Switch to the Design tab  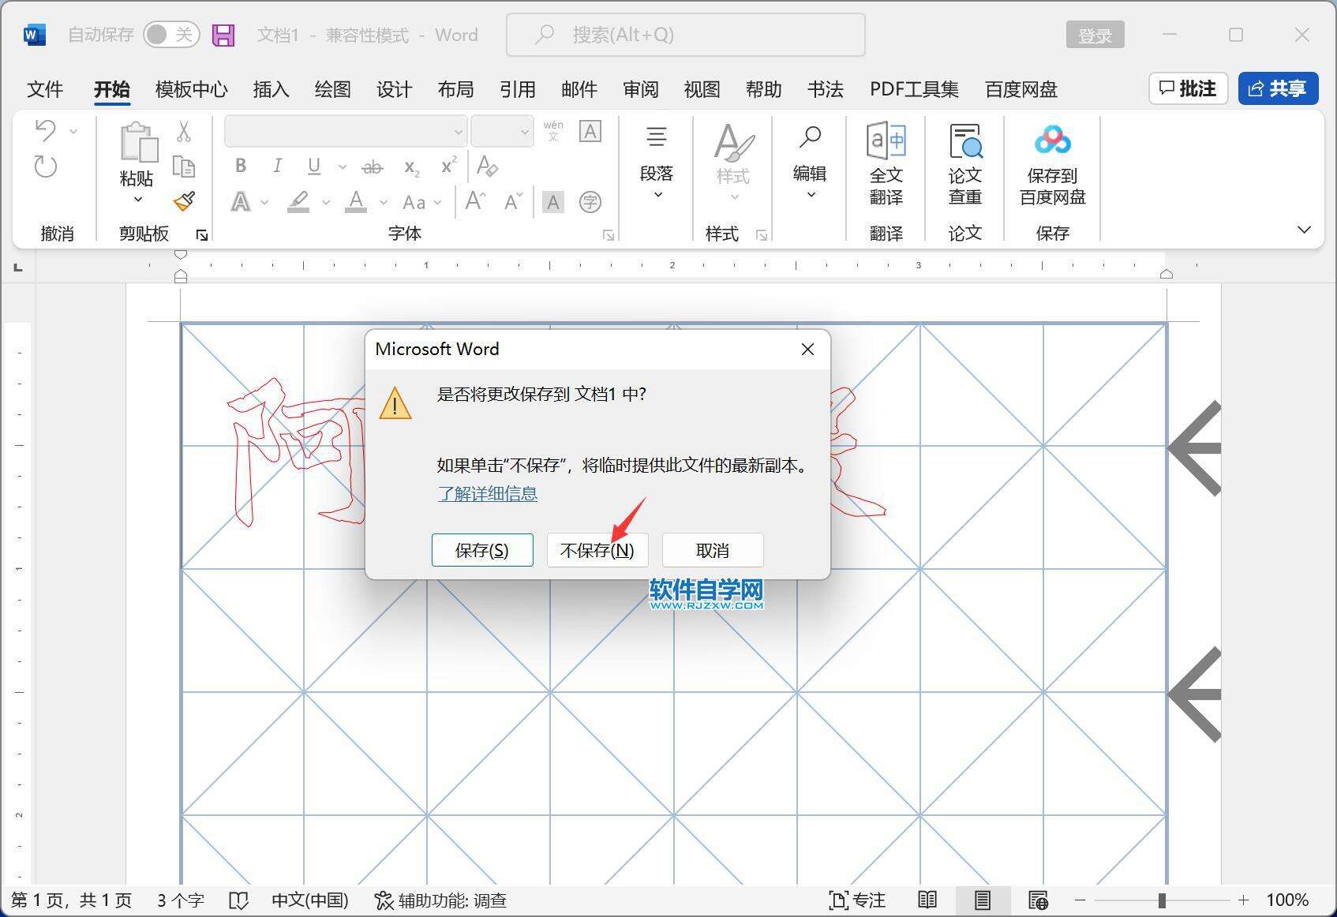(394, 89)
